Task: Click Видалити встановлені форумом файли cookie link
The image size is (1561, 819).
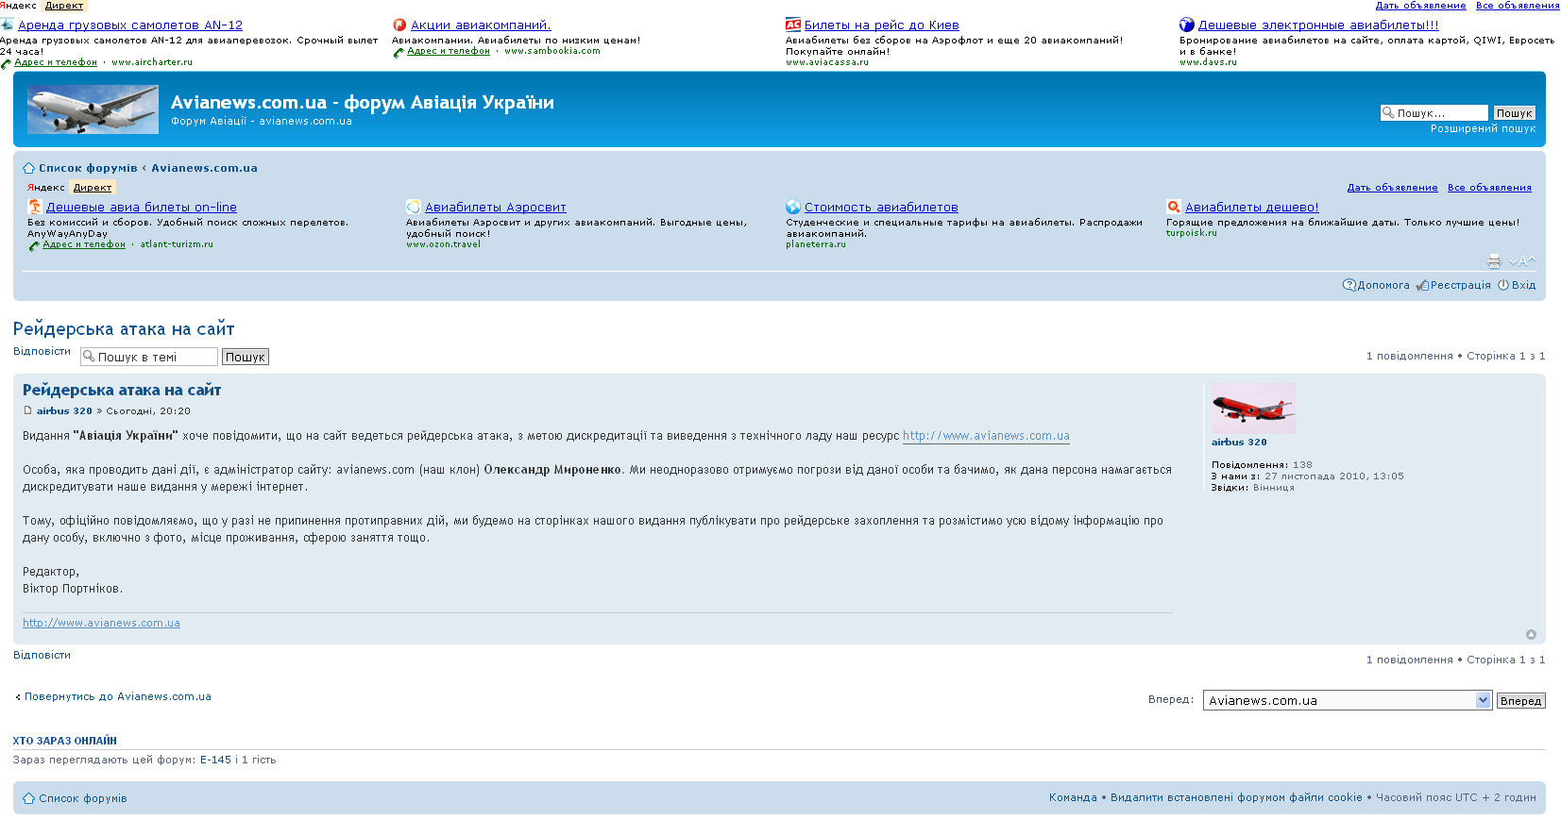Action: click(x=1236, y=797)
